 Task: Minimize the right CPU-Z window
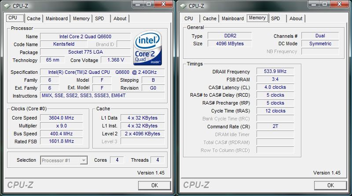(314, 4)
